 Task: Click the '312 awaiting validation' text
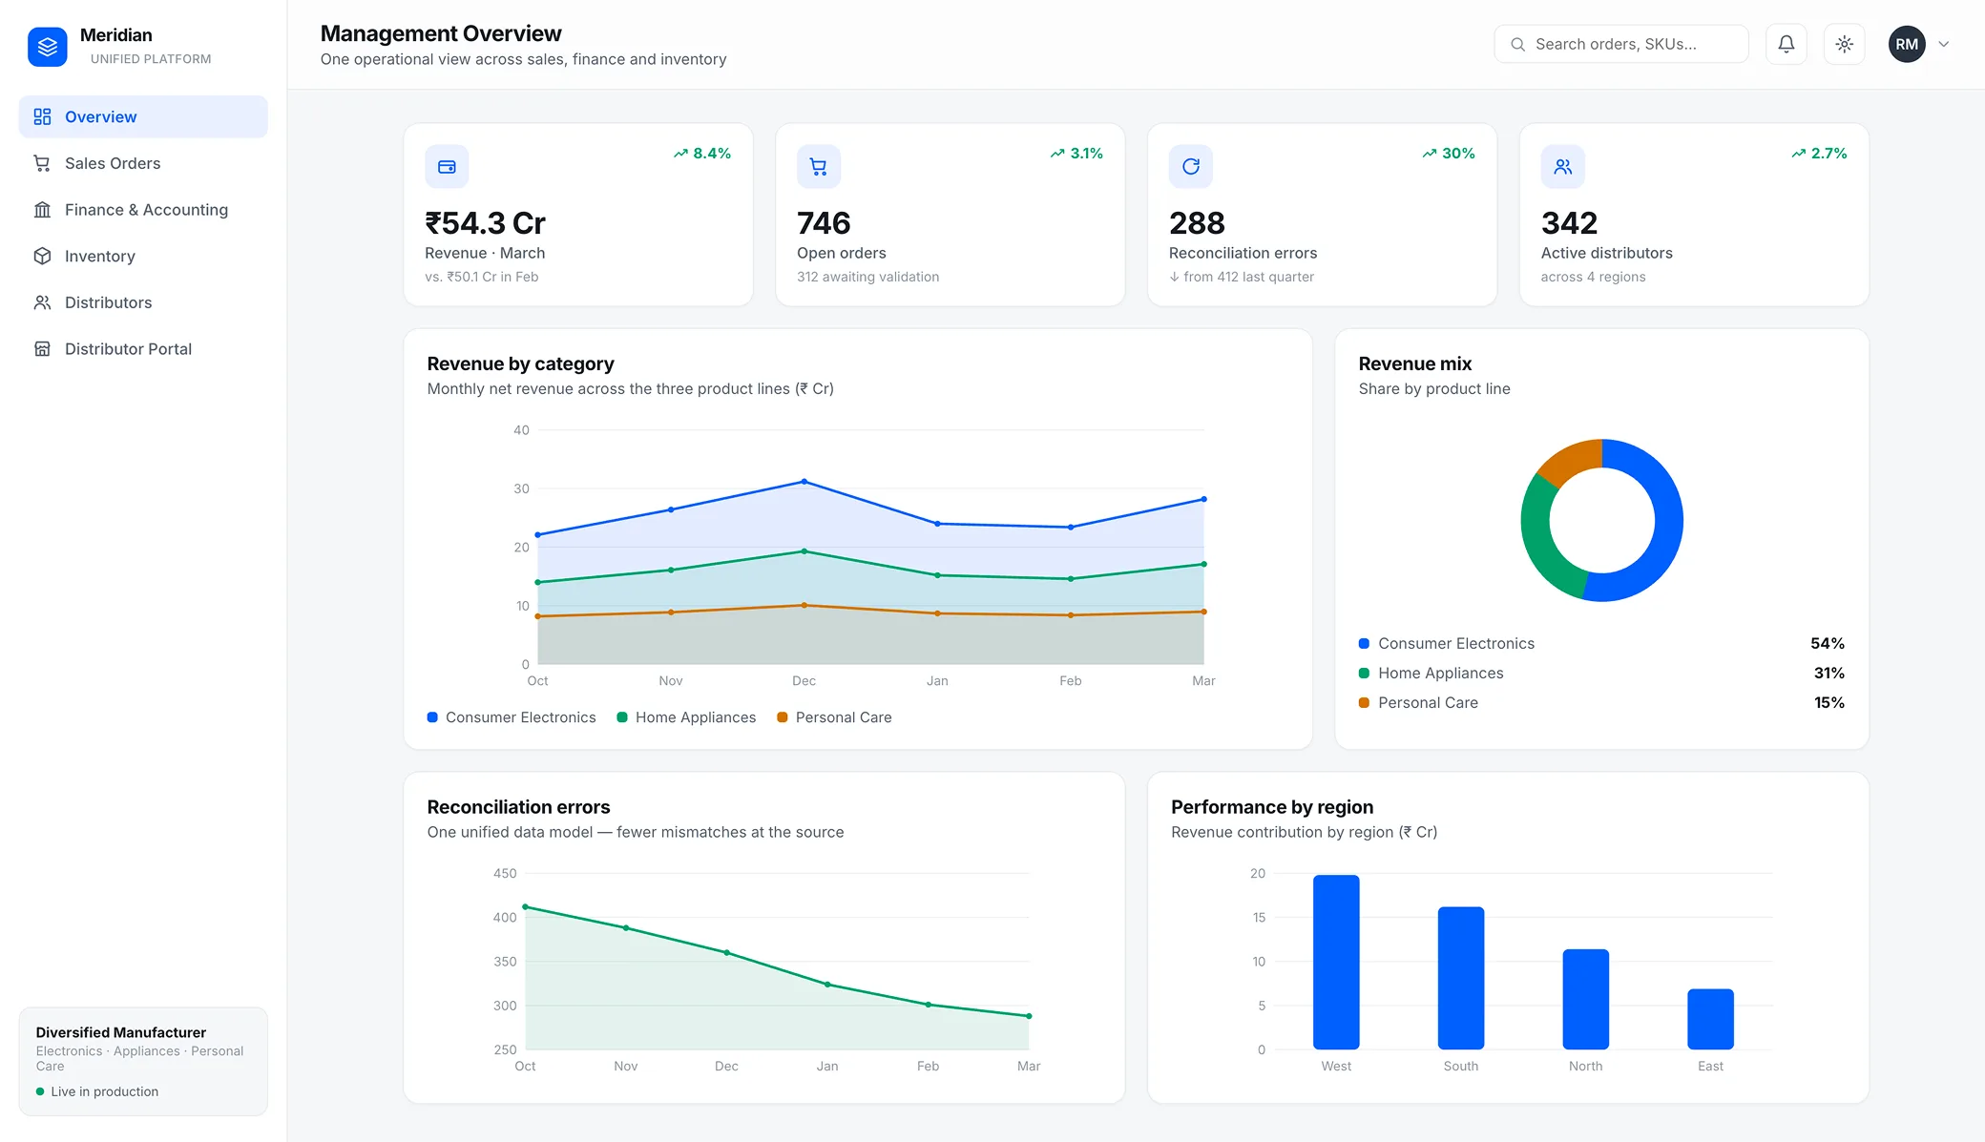pos(868,277)
